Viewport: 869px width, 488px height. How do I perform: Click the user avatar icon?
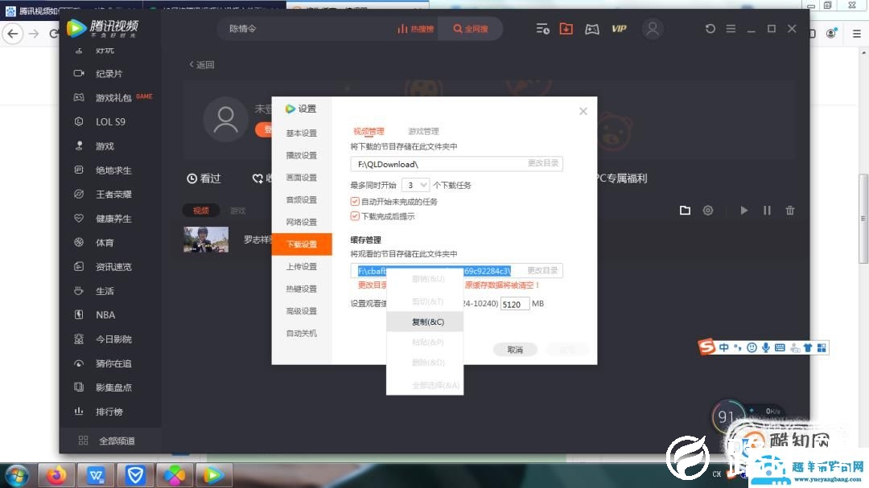point(652,29)
